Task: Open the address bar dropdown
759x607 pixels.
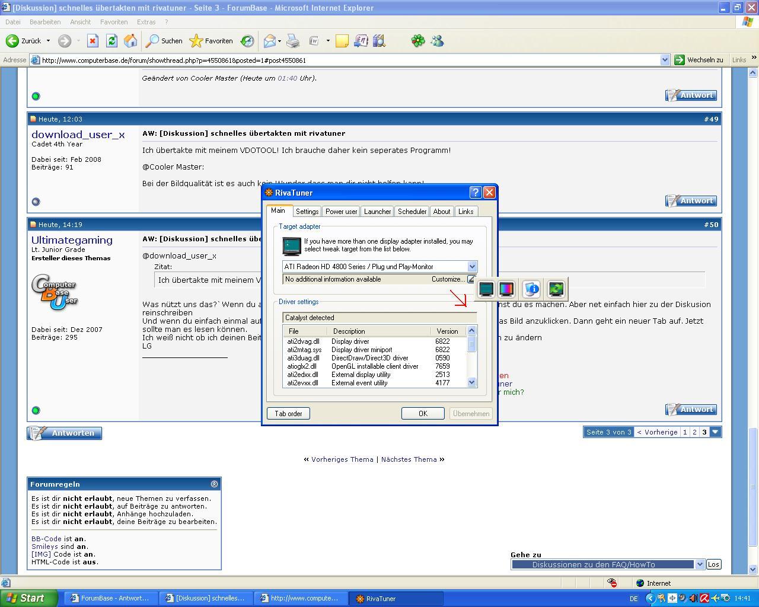Action: (665, 60)
